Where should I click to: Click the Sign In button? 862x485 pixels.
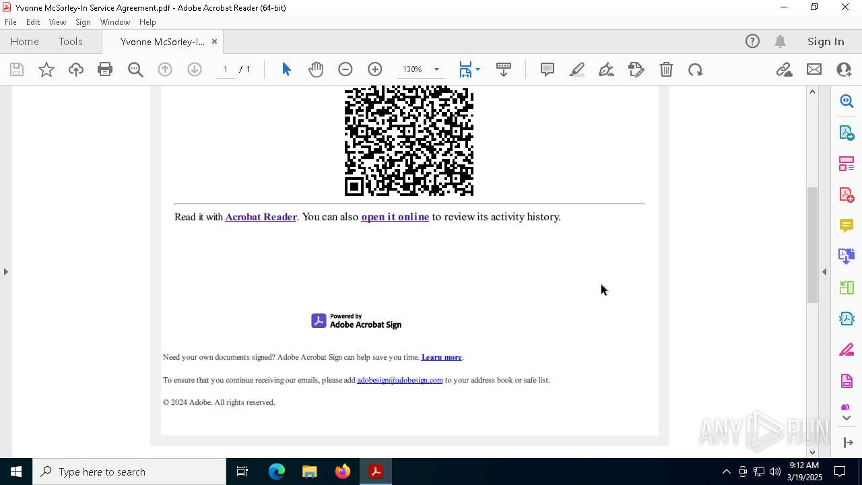pos(826,41)
